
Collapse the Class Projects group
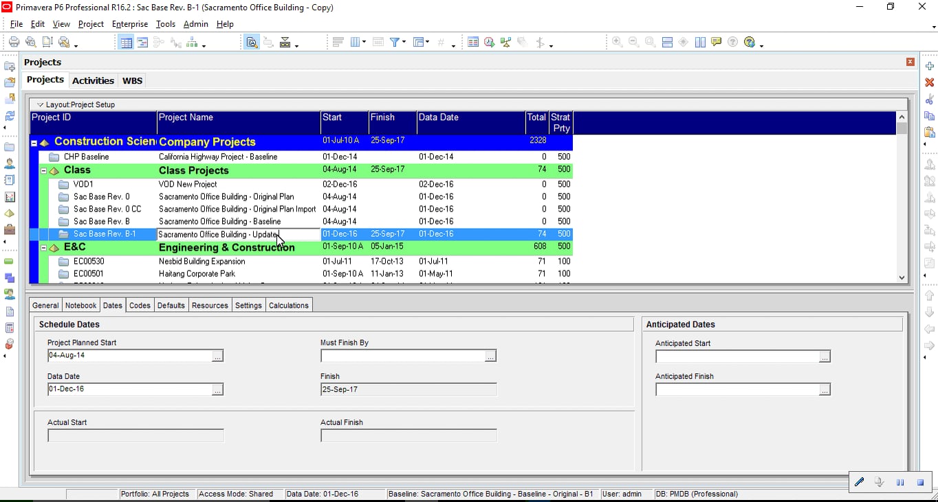click(x=43, y=170)
